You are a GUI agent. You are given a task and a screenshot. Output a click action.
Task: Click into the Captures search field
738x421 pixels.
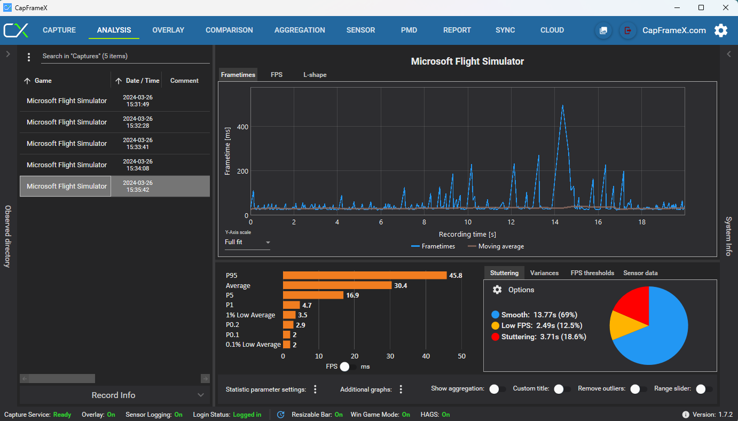click(x=125, y=56)
